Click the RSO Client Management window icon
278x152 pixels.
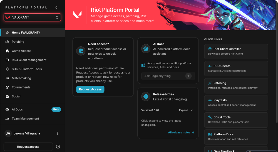[x=7, y=60]
